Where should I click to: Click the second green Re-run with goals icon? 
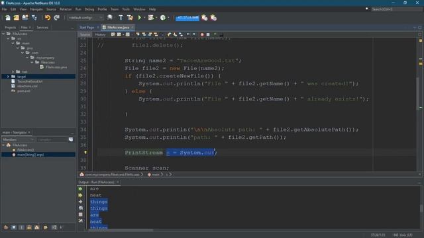80,195
